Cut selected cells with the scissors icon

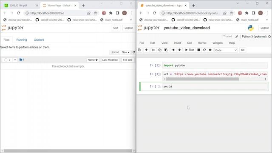tap(153, 50)
